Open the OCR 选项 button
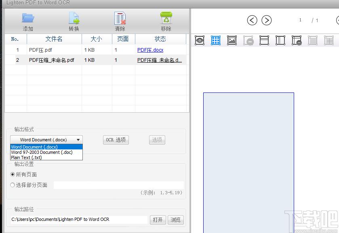 click(116, 140)
